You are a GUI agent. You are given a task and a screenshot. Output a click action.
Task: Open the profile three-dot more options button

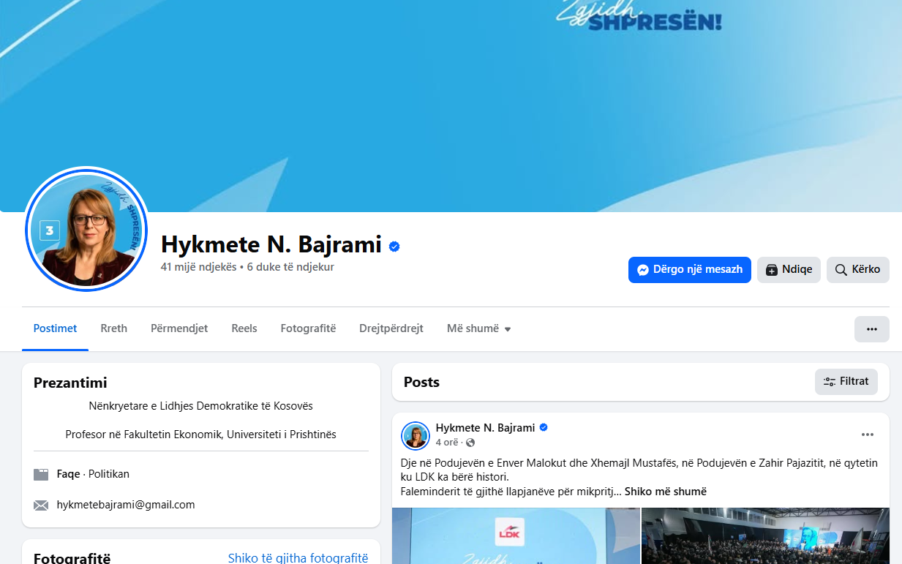tap(871, 329)
